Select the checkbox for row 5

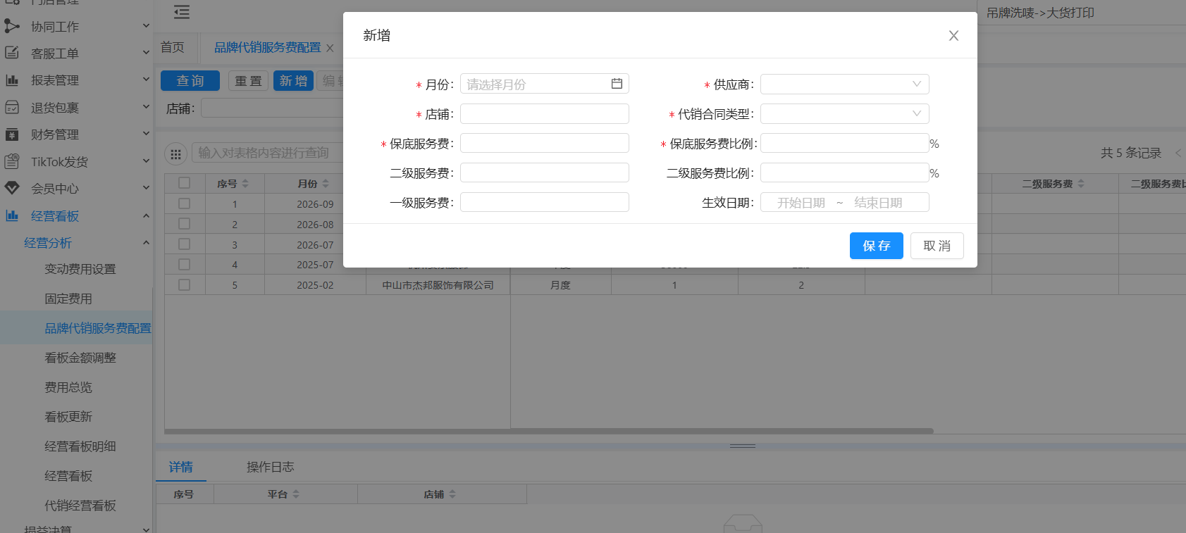click(185, 285)
